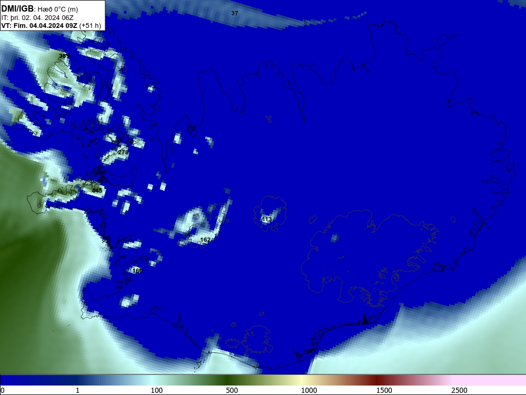526x395 pixels.
Task: Click the 'IT: þri. 02. 04. 2024 06Z' line
Action: [x=37, y=18]
